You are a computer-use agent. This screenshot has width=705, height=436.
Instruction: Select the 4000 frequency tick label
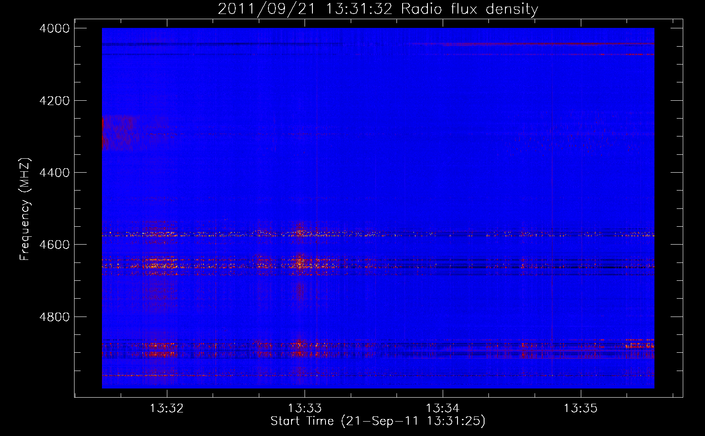coord(54,28)
